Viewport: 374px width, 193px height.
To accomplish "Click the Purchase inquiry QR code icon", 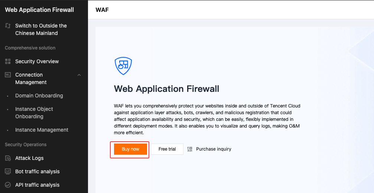I will pos(190,149).
